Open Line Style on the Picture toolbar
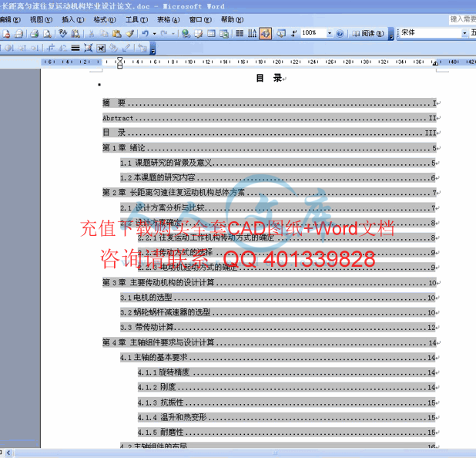The height and width of the screenshot is (458, 476). tap(75, 48)
